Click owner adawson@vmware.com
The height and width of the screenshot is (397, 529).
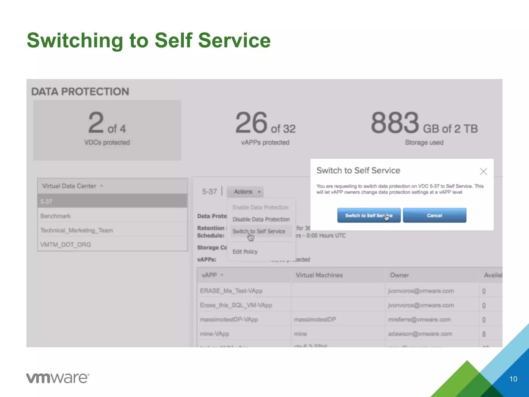pyautogui.click(x=420, y=334)
